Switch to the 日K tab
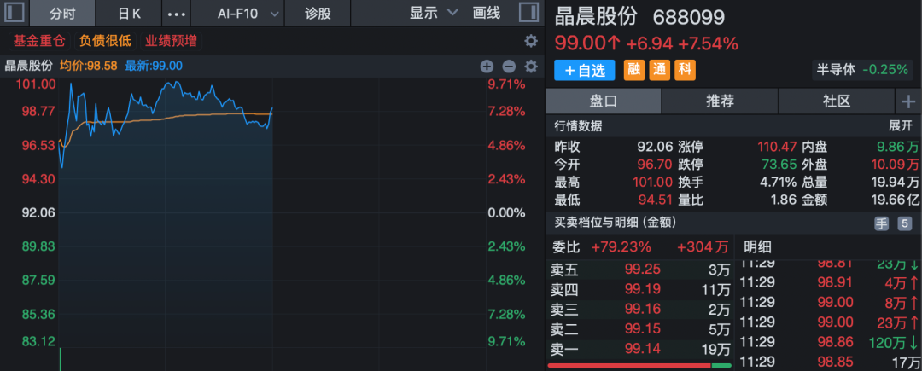 [x=130, y=14]
